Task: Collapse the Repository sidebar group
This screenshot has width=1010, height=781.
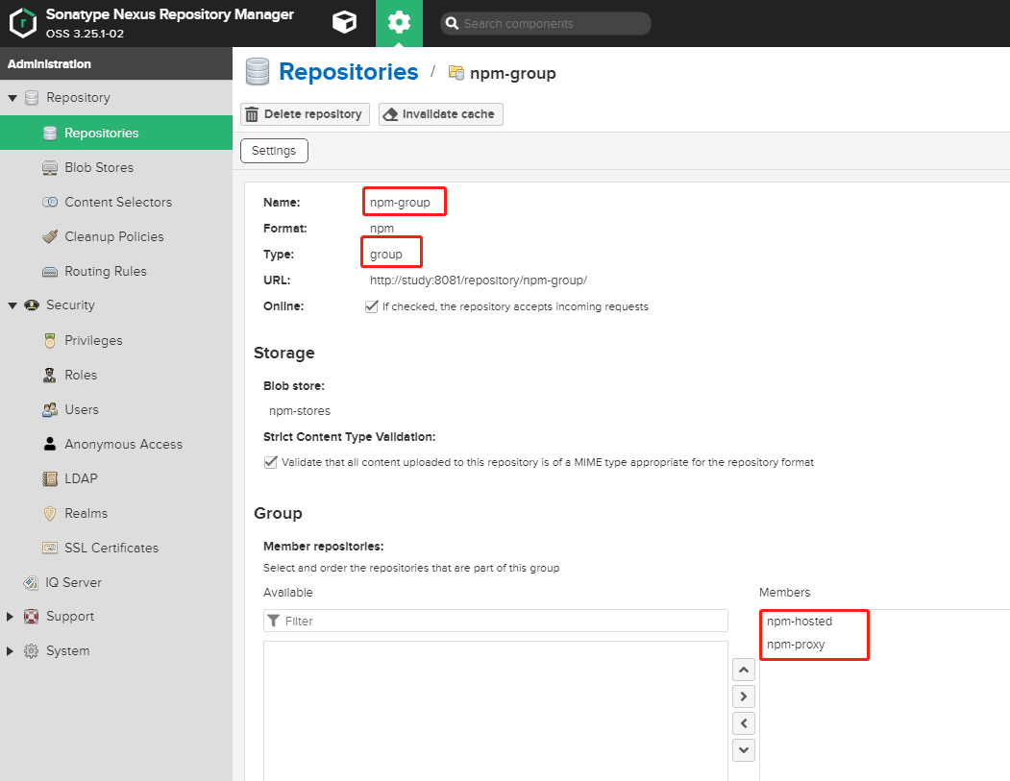Action: 12,97
